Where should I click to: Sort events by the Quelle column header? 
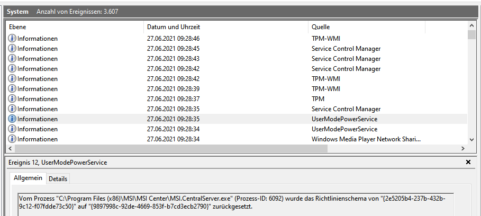tap(367, 27)
